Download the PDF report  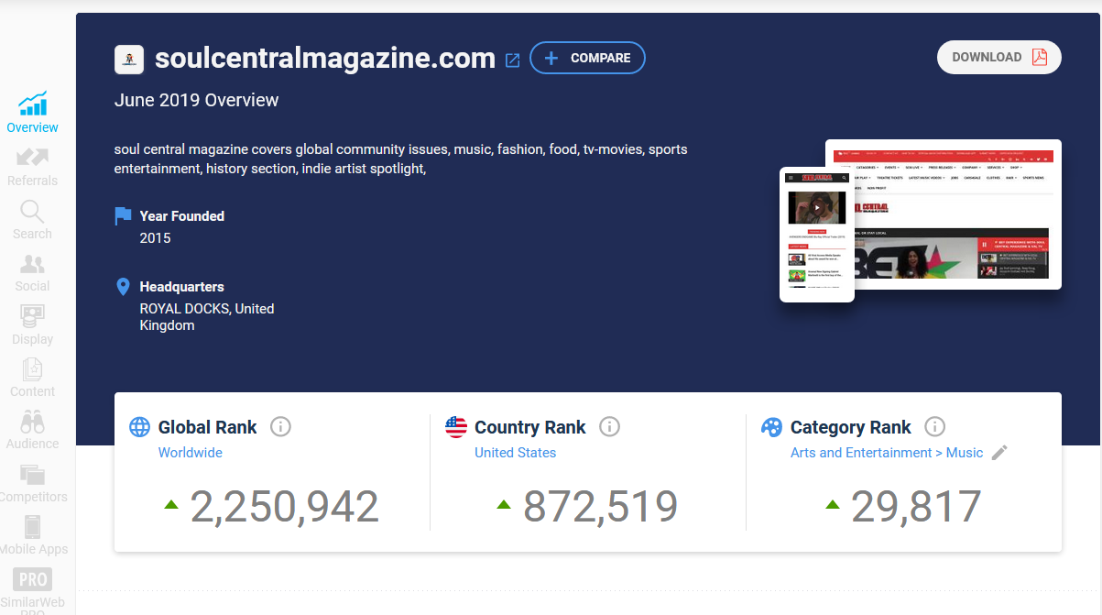[x=999, y=57]
